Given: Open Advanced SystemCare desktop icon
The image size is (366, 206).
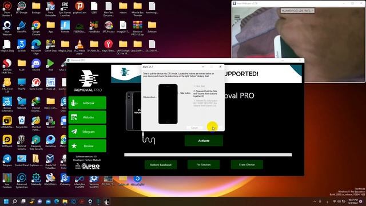Looking at the screenshot, I should (22, 181).
